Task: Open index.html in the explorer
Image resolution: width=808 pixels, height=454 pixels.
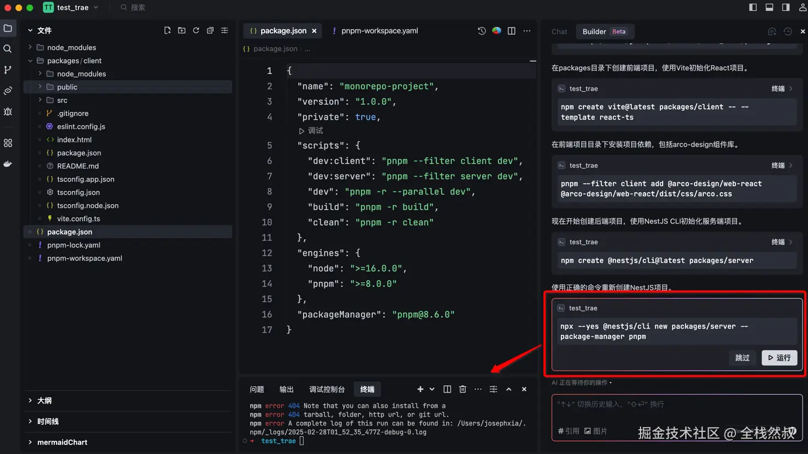Action: (x=74, y=139)
